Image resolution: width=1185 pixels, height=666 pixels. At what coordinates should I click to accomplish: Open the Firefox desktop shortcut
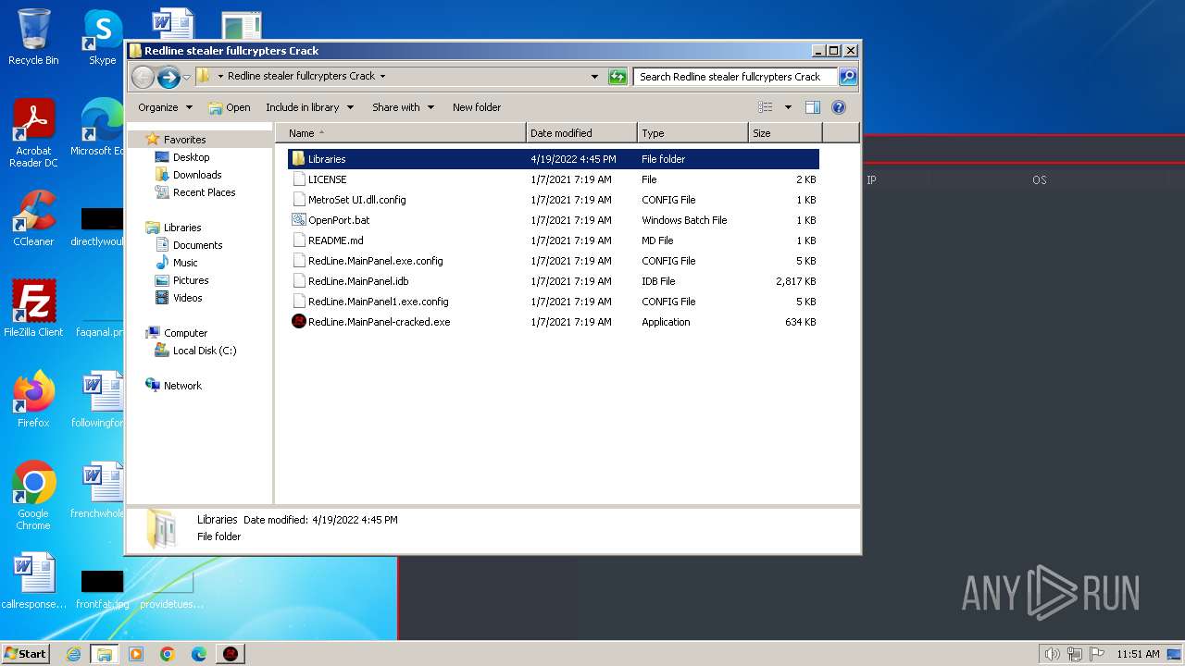click(x=33, y=400)
